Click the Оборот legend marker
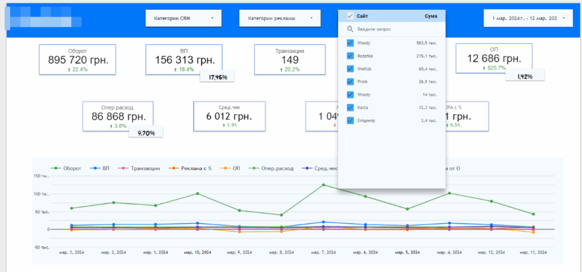This screenshot has height=272, width=582. (56, 168)
